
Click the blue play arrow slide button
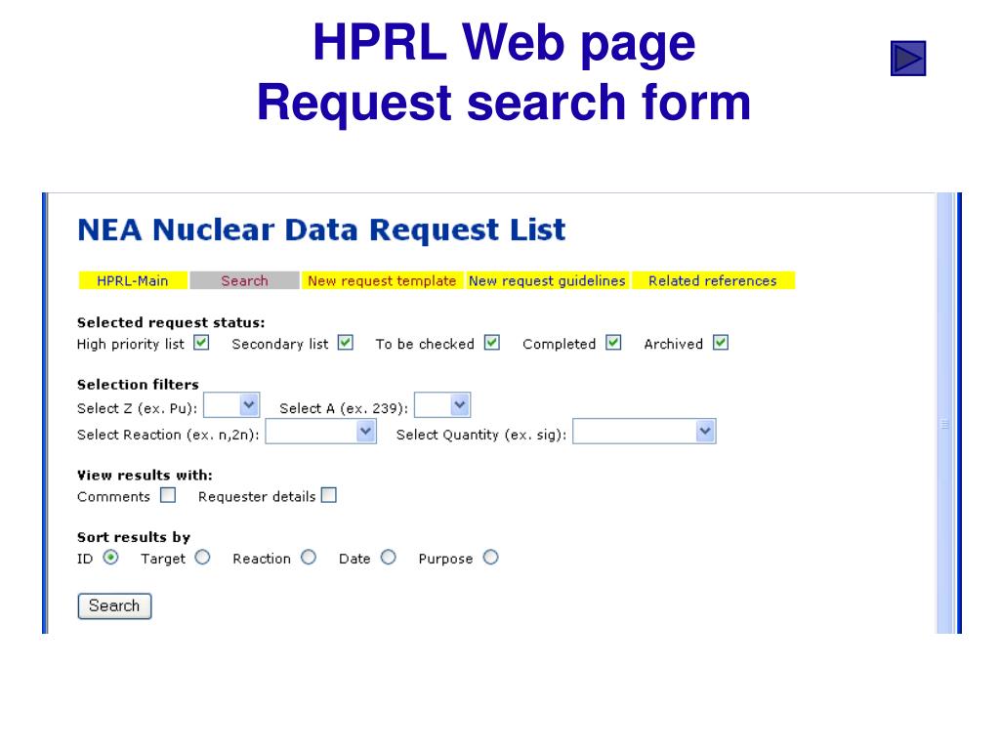(x=907, y=59)
